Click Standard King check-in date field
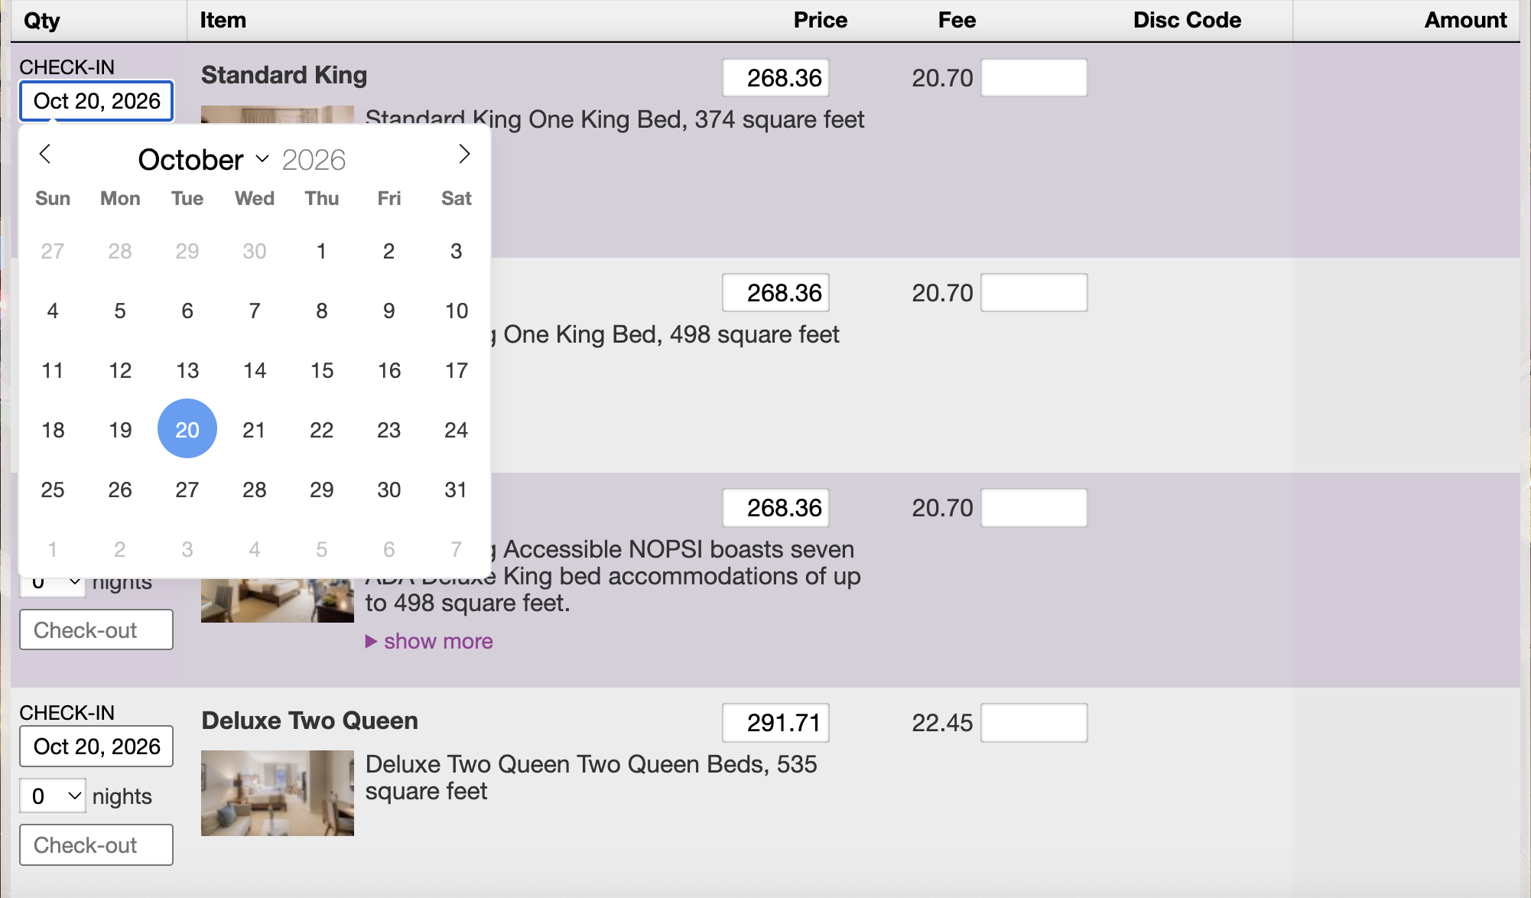The image size is (1531, 898). (96, 101)
